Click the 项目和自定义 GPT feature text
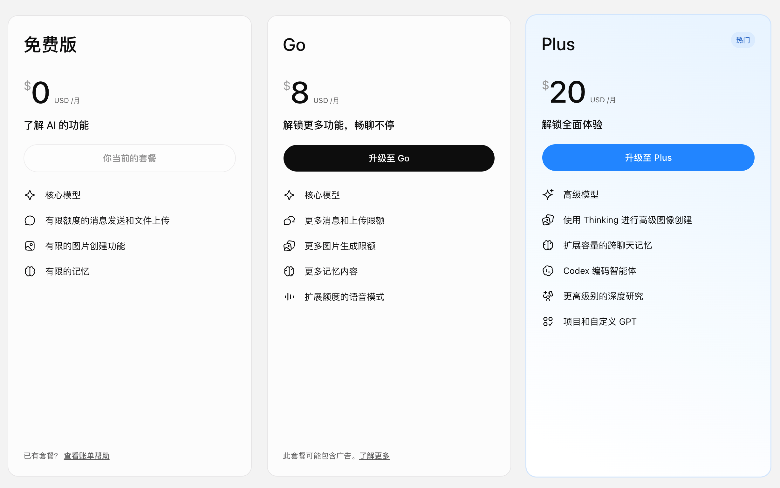Image resolution: width=780 pixels, height=488 pixels. pyautogui.click(x=600, y=322)
